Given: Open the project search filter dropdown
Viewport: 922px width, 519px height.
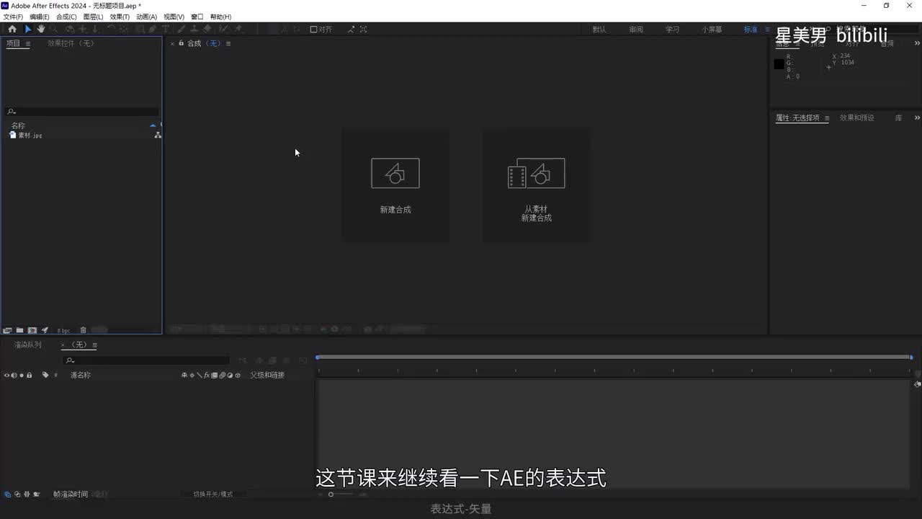Looking at the screenshot, I should pyautogui.click(x=12, y=112).
